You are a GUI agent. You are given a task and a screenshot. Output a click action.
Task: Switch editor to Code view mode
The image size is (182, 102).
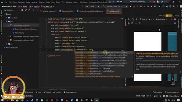coord(162,16)
